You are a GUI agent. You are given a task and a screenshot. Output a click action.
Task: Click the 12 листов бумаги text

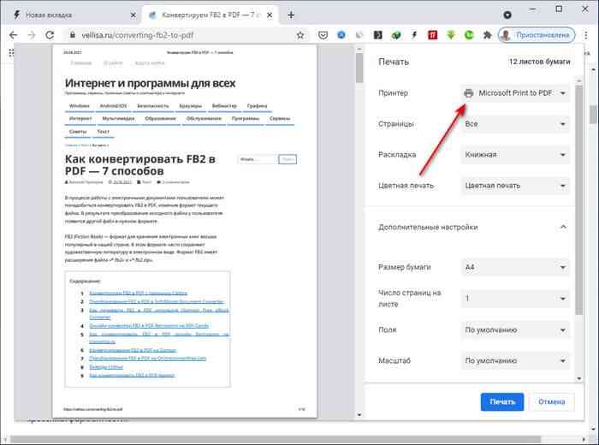539,62
